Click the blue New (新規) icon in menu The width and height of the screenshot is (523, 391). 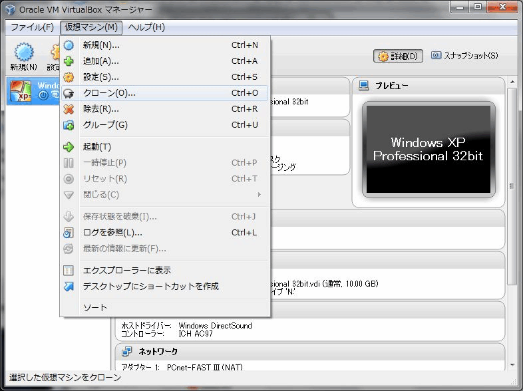pyautogui.click(x=69, y=45)
